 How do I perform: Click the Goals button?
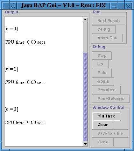tap(103, 81)
